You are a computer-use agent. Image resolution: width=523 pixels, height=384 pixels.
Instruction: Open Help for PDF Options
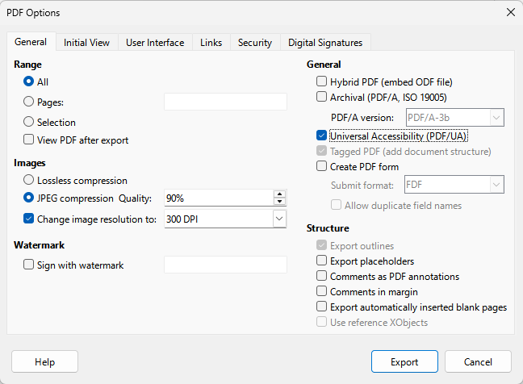pos(44,361)
